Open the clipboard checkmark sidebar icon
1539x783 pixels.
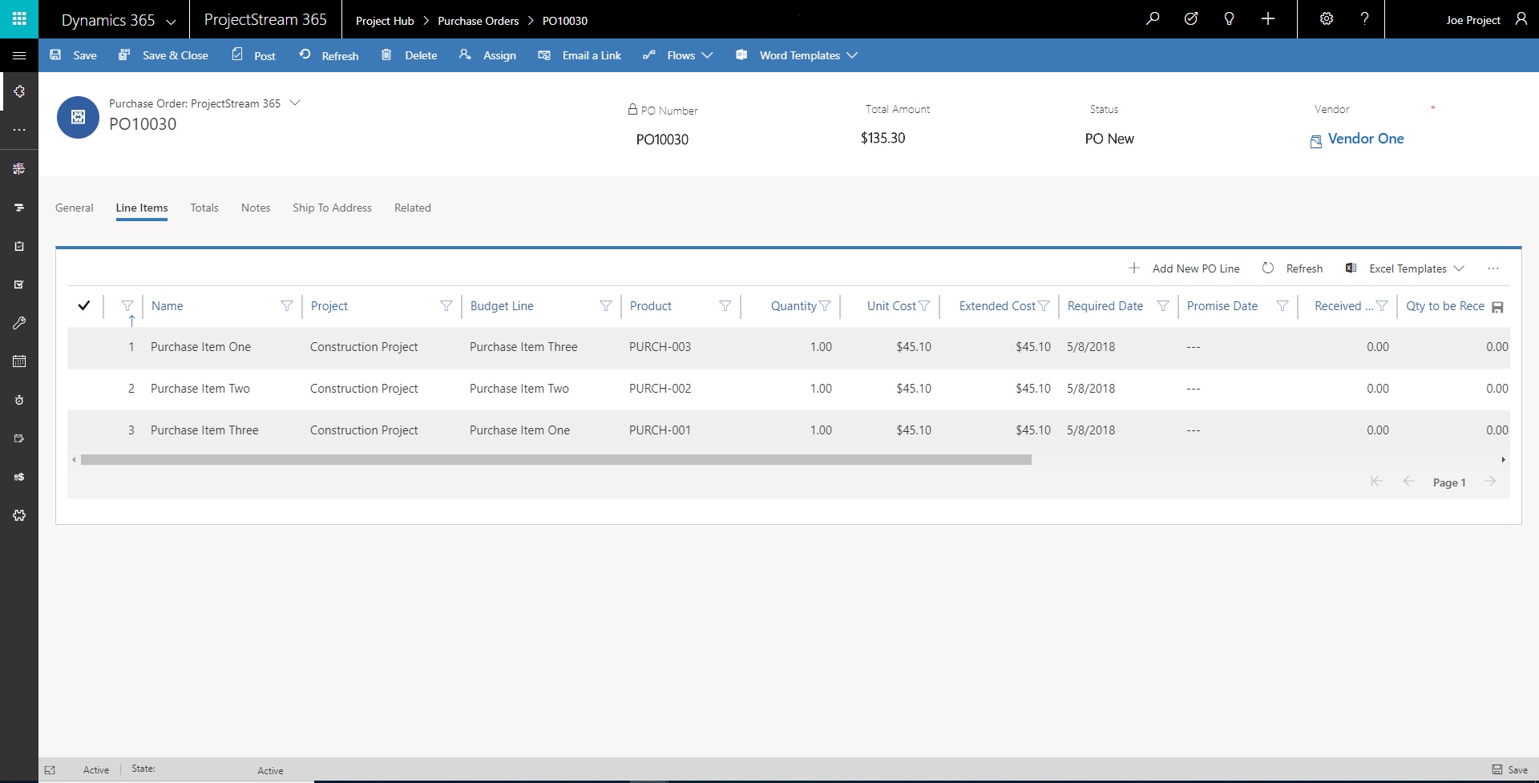coord(19,246)
